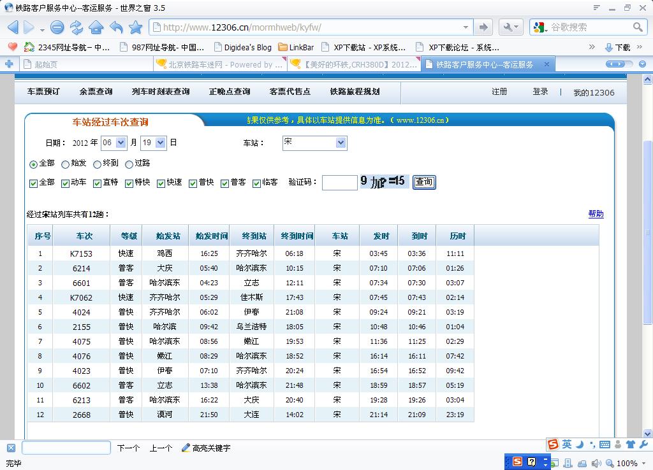The height and width of the screenshot is (470, 653).
Task: Uncheck the 普客 checkbox
Action: (225, 183)
